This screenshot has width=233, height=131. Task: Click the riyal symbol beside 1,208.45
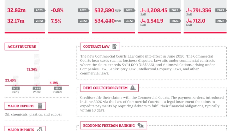(x=143, y=10)
